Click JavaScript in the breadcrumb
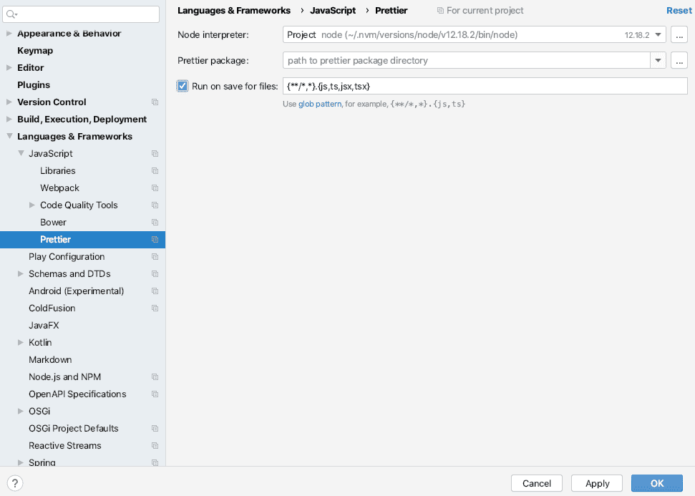This screenshot has height=496, width=695. tap(333, 11)
